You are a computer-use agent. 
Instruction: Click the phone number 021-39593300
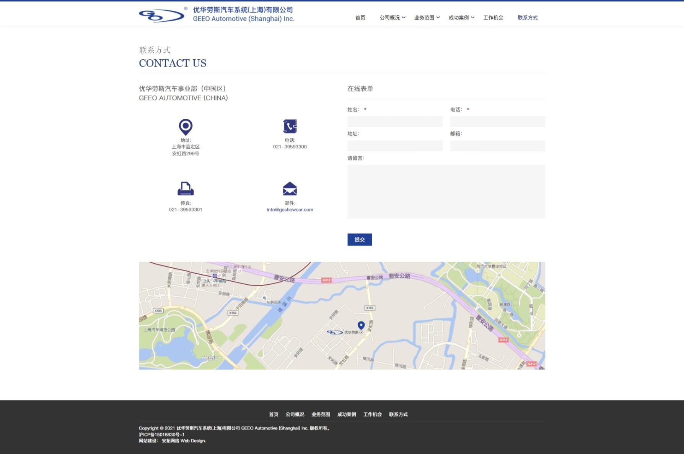pyautogui.click(x=290, y=147)
